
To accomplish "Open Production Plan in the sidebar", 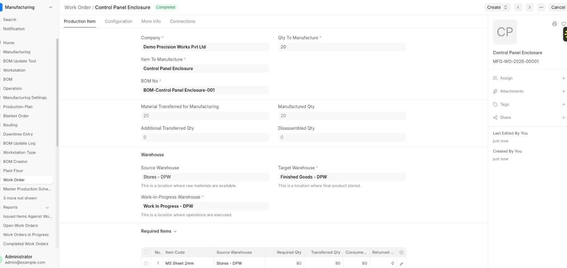I will coord(18,107).
